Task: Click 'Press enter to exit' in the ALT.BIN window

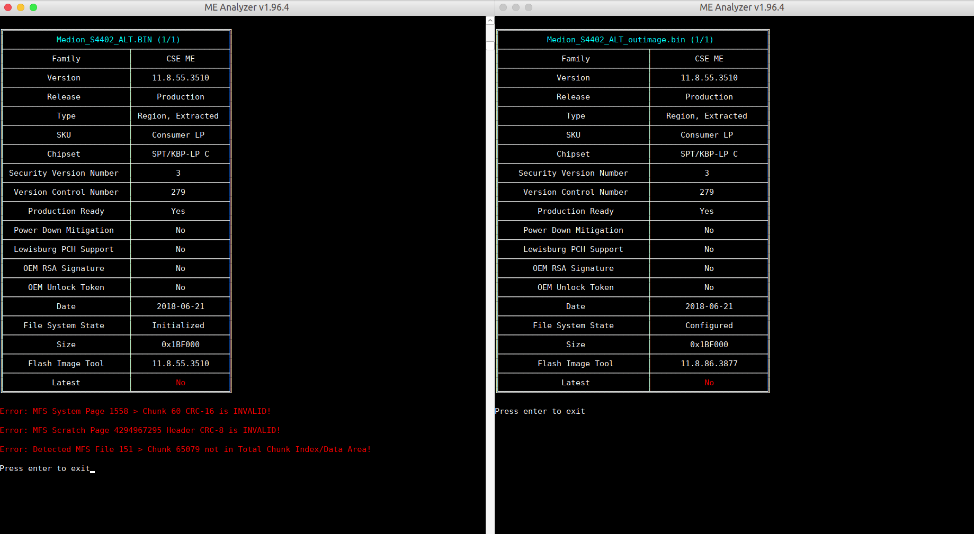Action: pos(45,468)
